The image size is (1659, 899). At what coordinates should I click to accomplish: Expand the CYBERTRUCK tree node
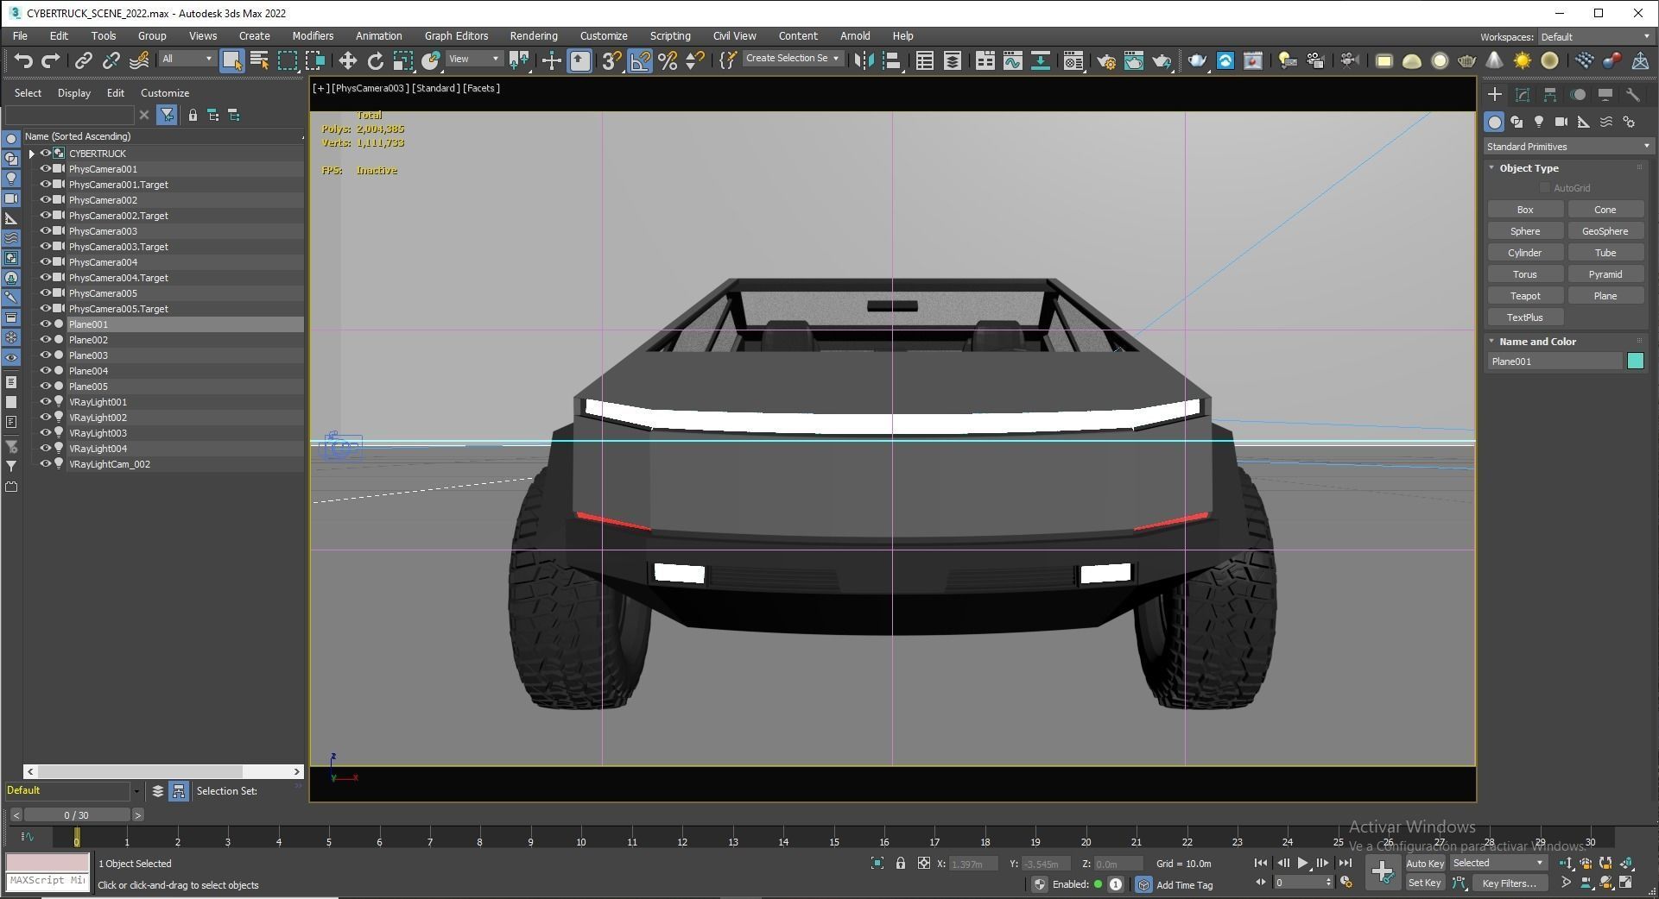point(32,154)
